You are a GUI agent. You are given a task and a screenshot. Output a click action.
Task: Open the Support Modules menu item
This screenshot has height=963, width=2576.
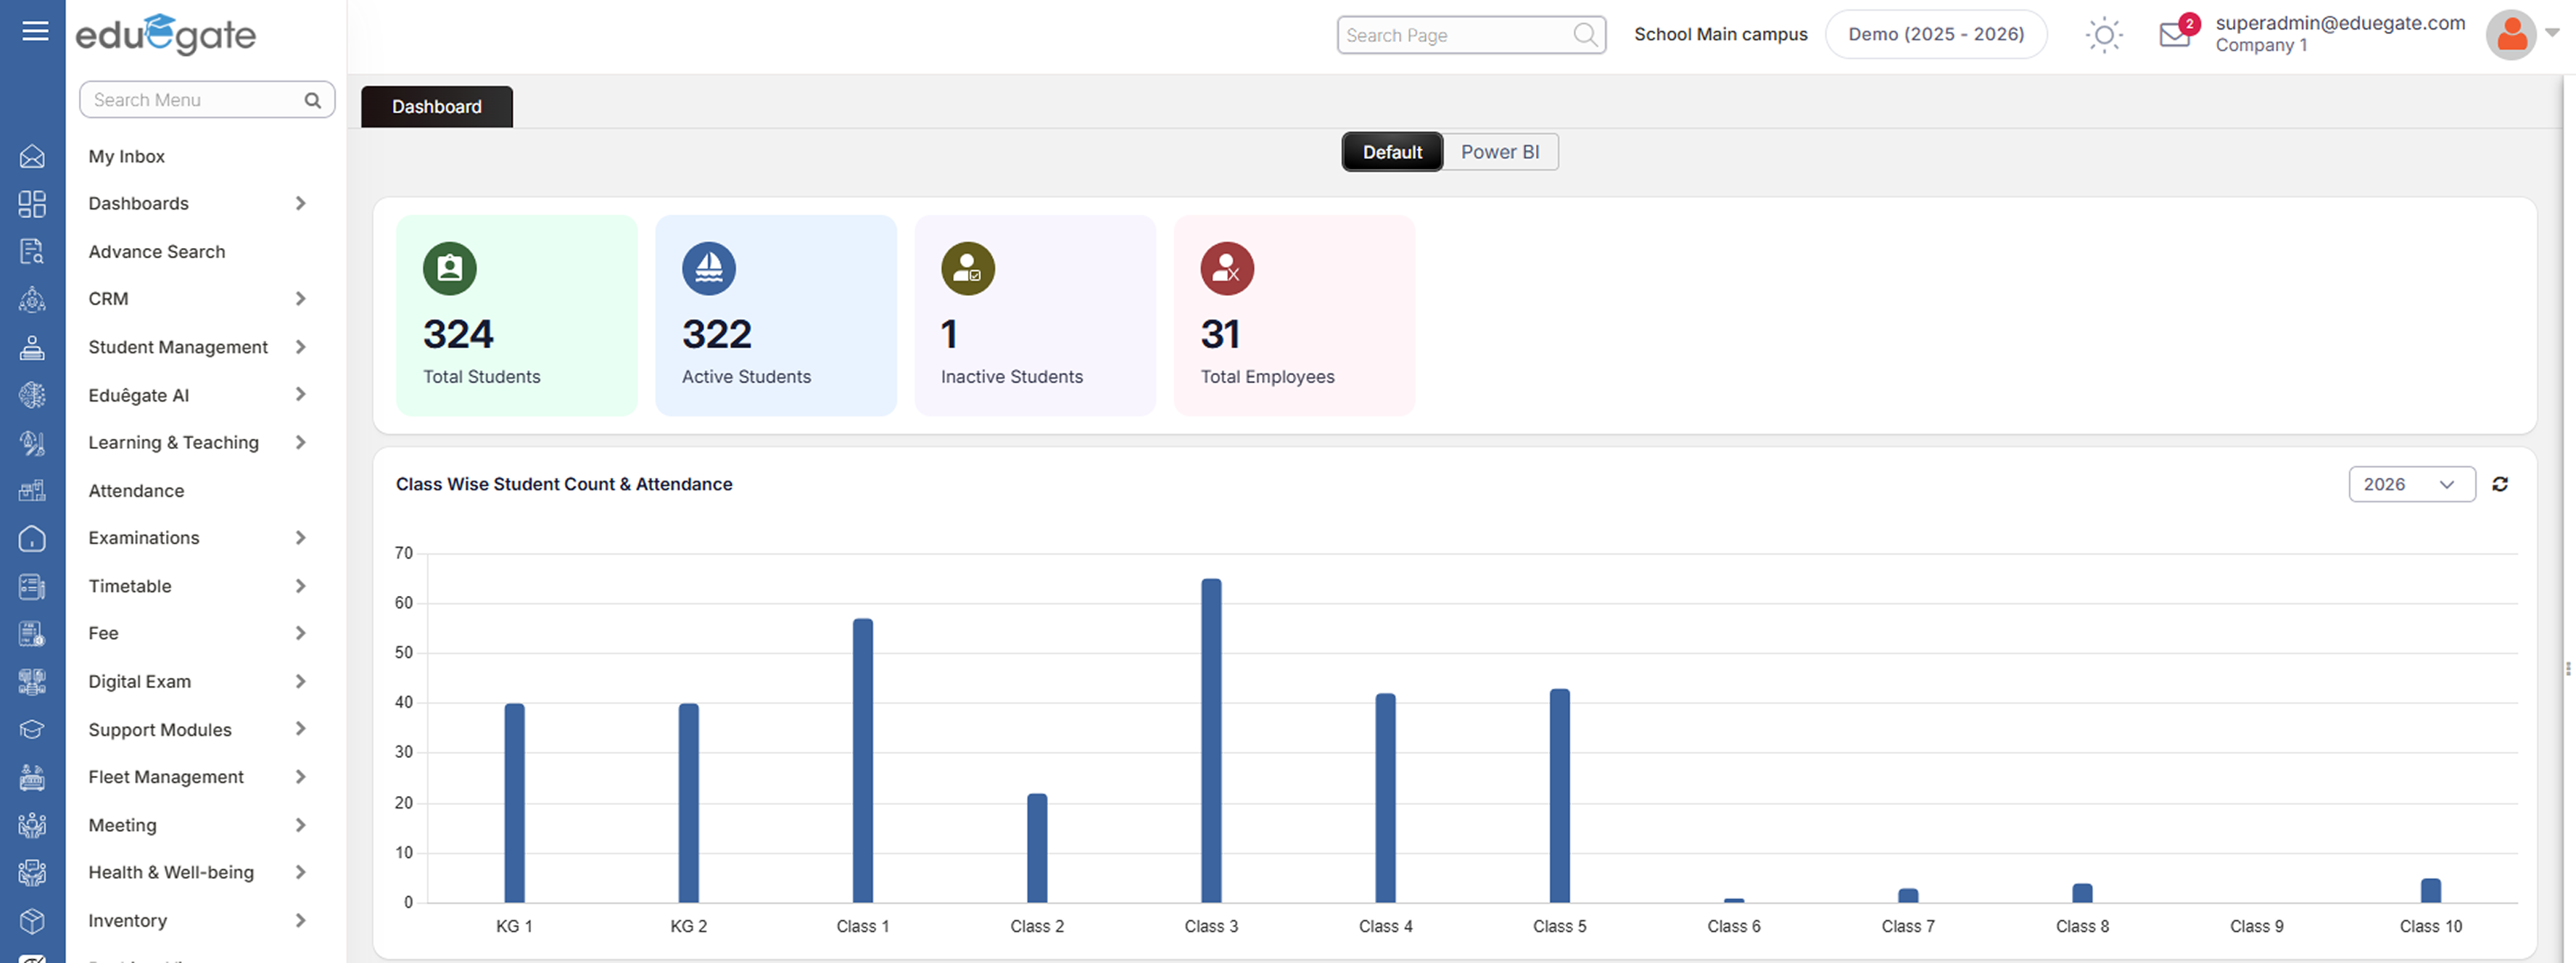click(x=160, y=730)
